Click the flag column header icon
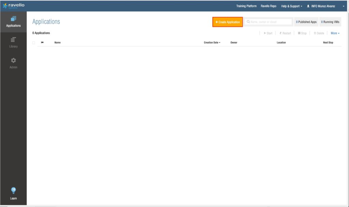Image resolution: width=349 pixels, height=207 pixels. click(42, 43)
